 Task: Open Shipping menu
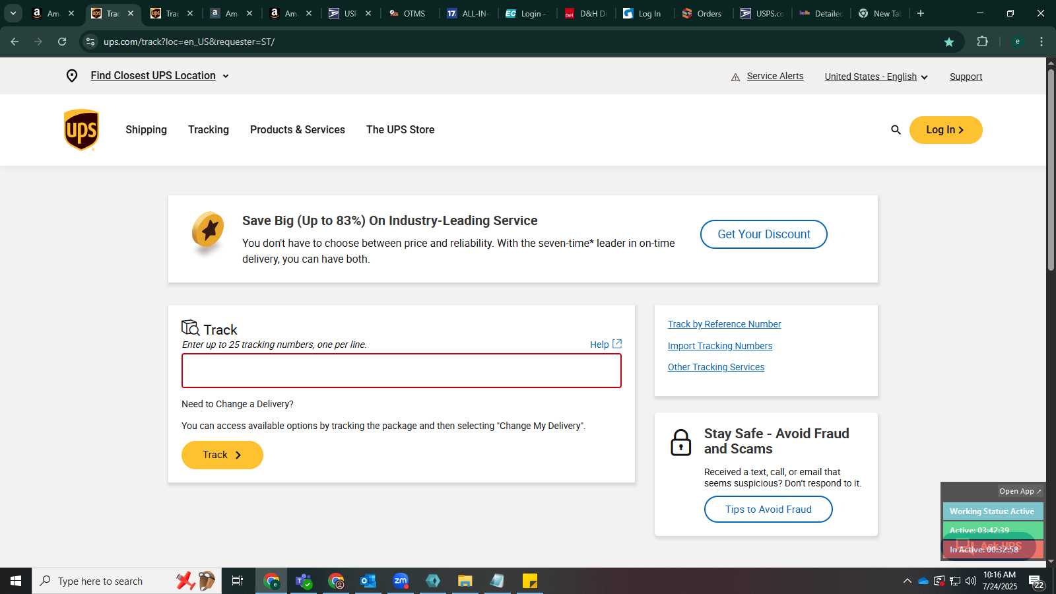coord(146,130)
